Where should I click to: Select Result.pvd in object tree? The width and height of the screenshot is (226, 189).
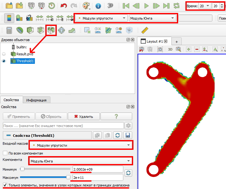[25, 54]
